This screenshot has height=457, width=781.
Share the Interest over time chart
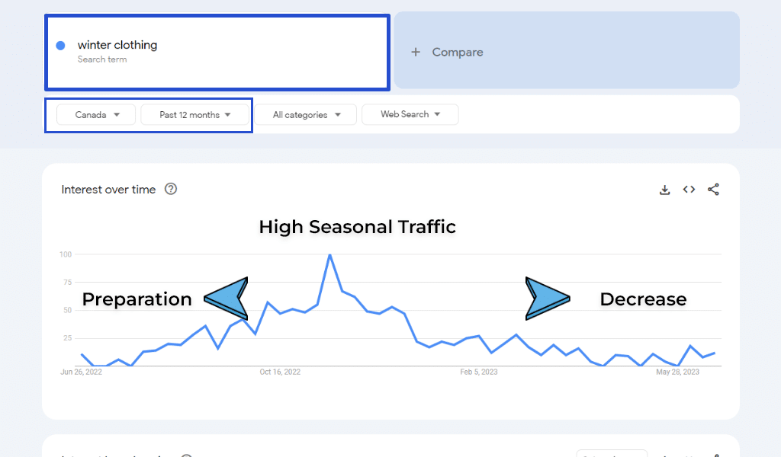point(713,190)
